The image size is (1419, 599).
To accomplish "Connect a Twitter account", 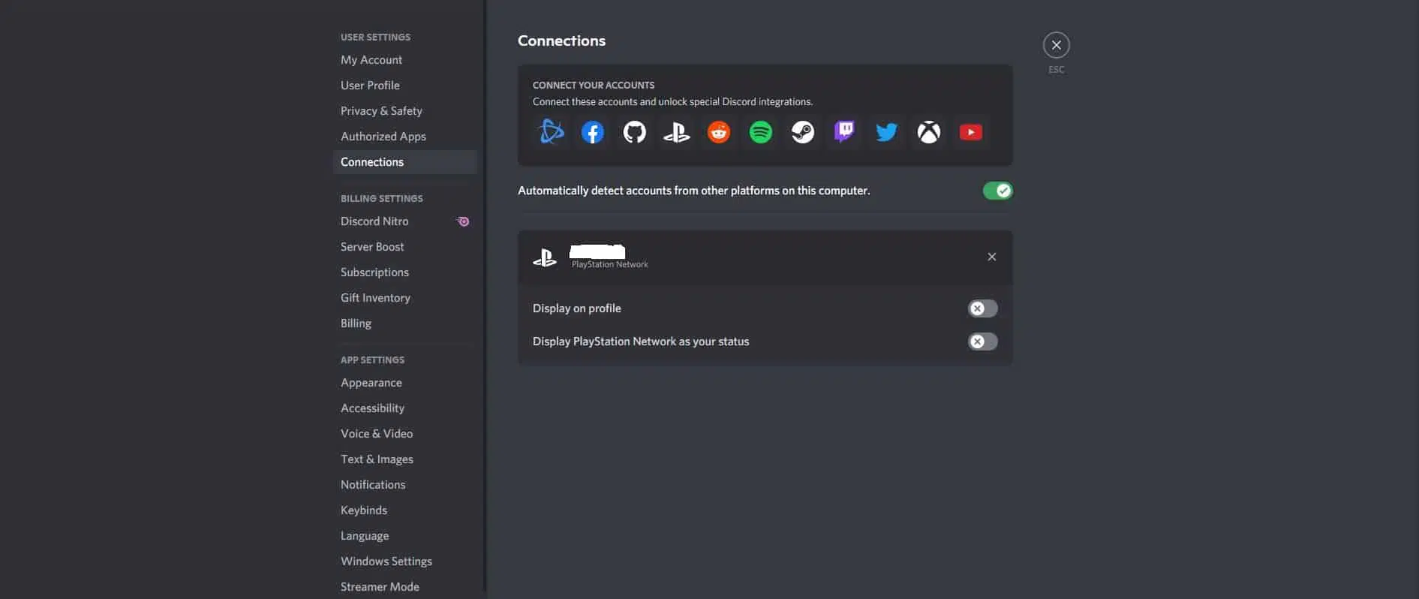I will tap(887, 132).
